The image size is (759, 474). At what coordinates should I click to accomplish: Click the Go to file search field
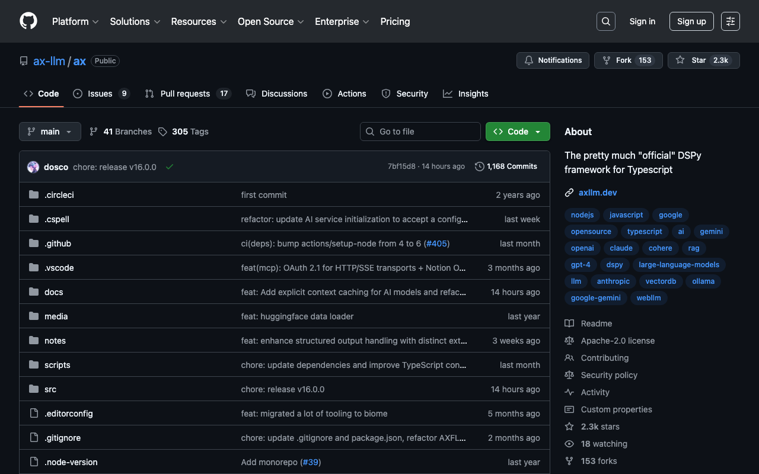[420, 132]
